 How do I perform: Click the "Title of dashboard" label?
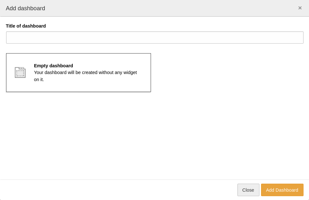[x=26, y=26]
